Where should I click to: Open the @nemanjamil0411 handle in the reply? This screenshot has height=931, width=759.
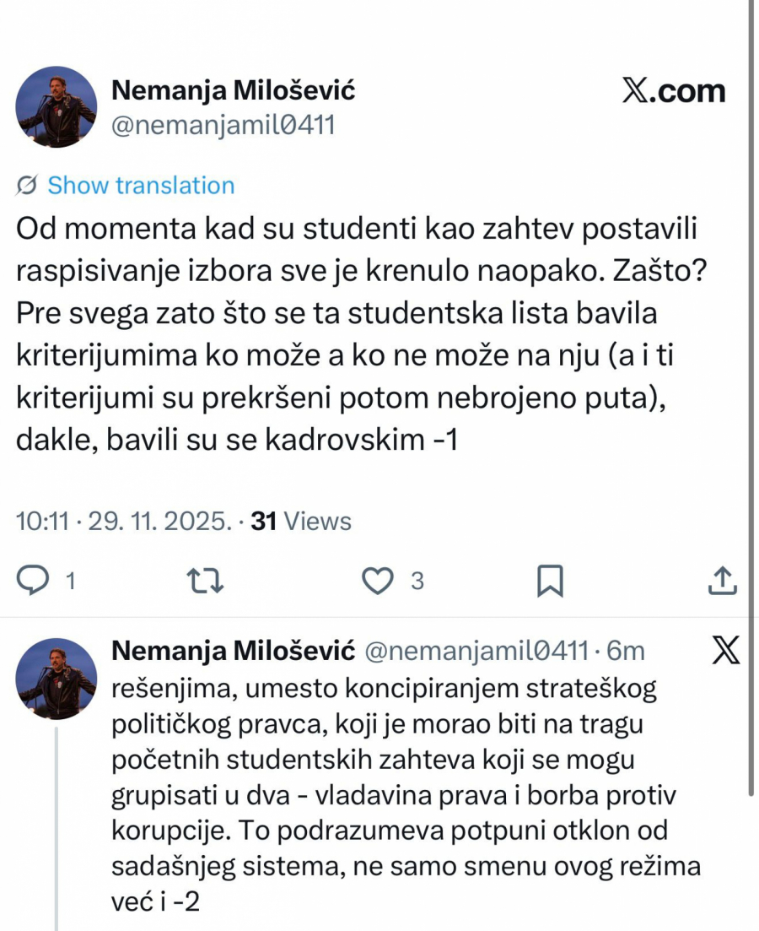click(x=476, y=651)
